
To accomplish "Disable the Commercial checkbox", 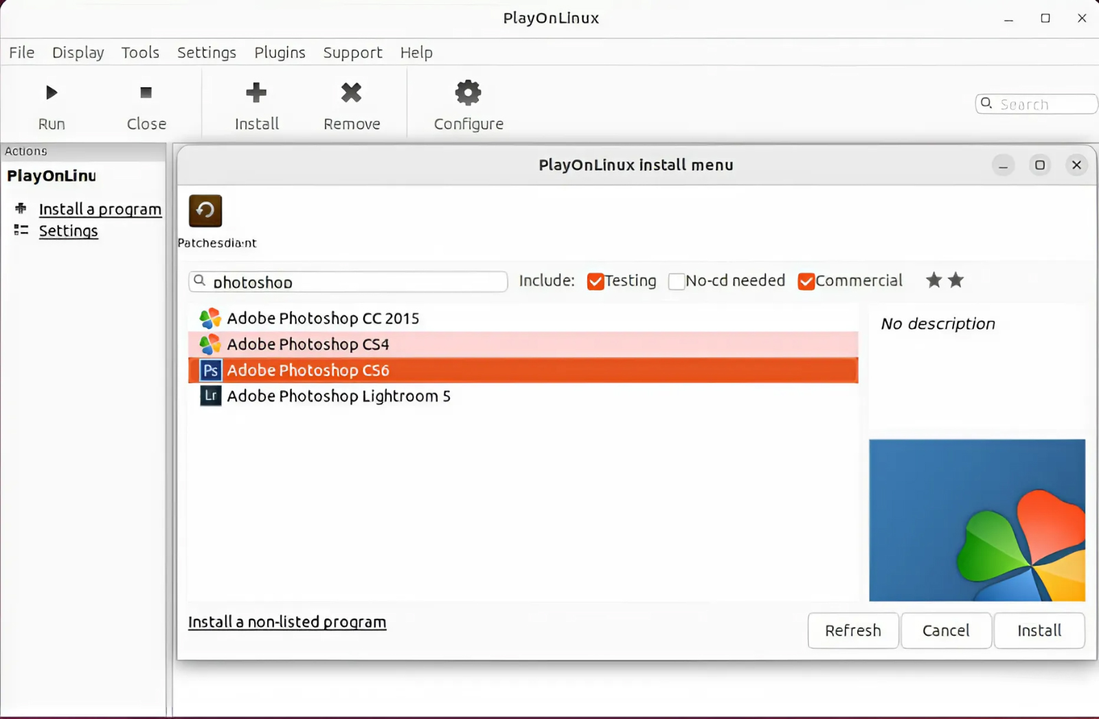I will point(805,282).
